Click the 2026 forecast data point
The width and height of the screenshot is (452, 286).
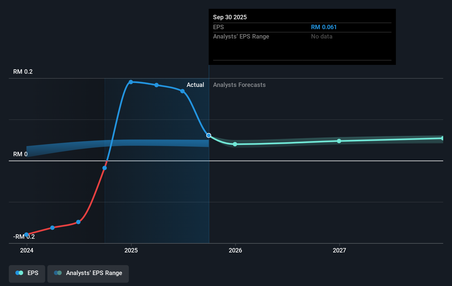point(235,144)
